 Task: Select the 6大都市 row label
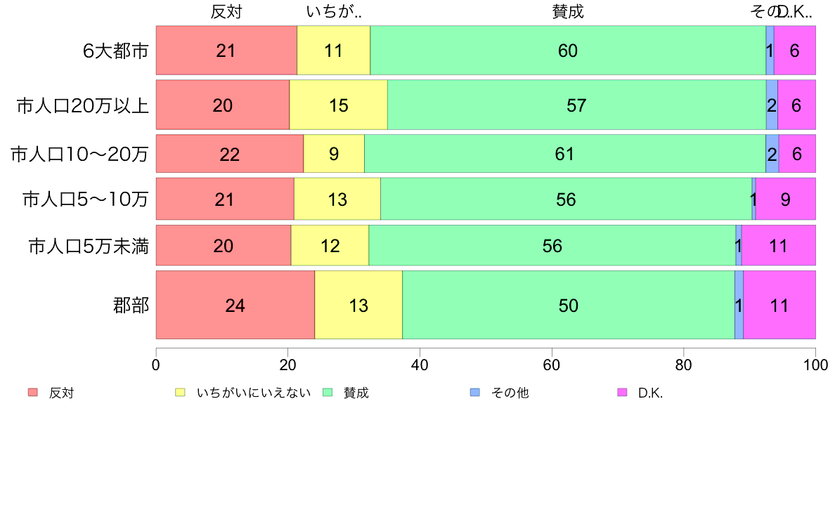(115, 51)
